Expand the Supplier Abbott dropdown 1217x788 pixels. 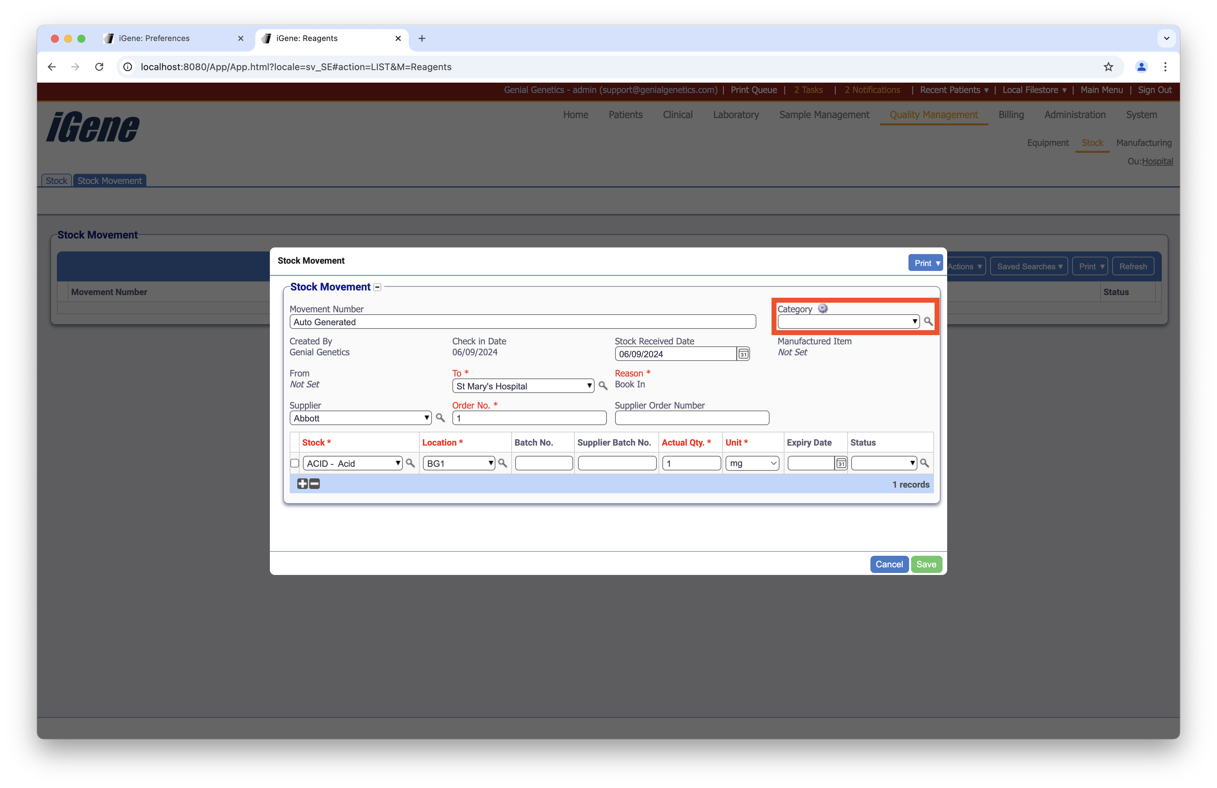tap(360, 418)
